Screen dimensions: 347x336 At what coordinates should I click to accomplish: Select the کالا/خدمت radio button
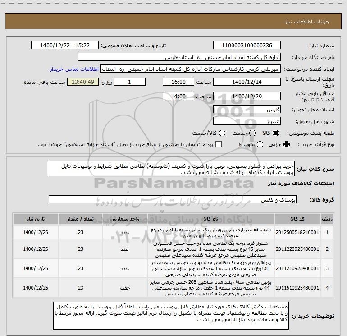(222, 133)
